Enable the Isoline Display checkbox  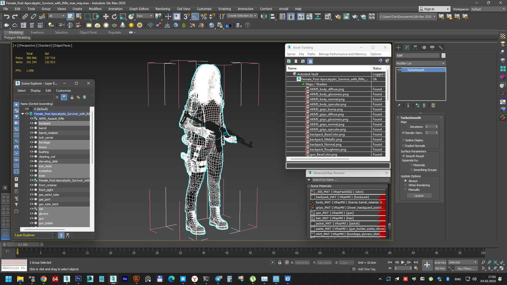tap(403, 140)
